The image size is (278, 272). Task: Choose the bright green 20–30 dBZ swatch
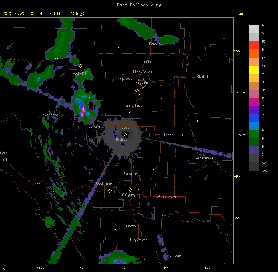click(253, 134)
